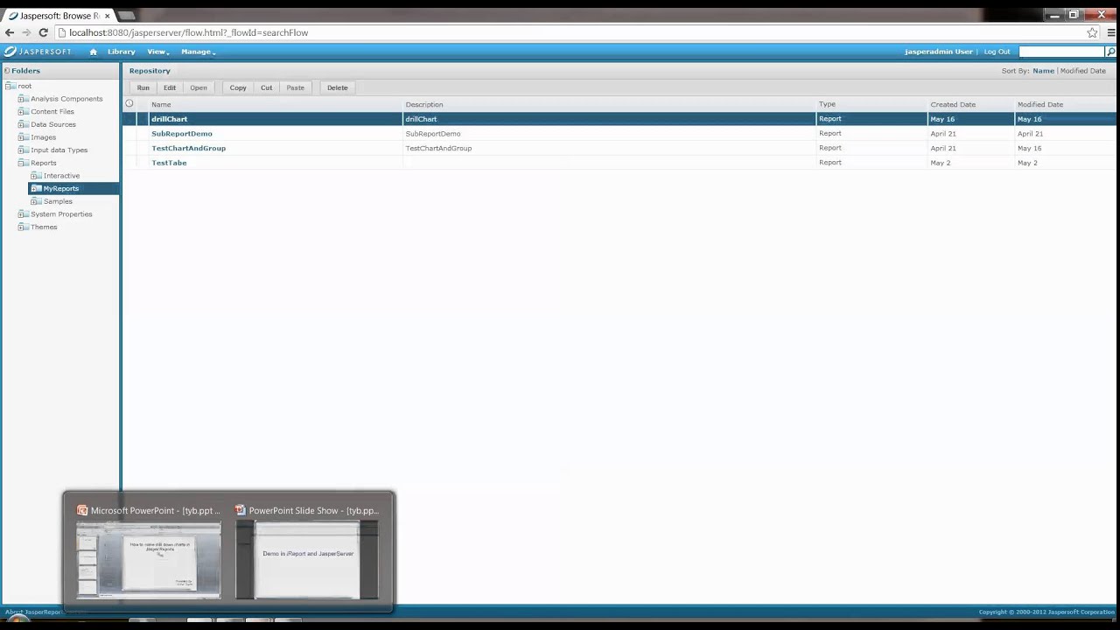
Task: Click the Copyright Jaspersoft Corporation footer text
Action: (x=1047, y=612)
